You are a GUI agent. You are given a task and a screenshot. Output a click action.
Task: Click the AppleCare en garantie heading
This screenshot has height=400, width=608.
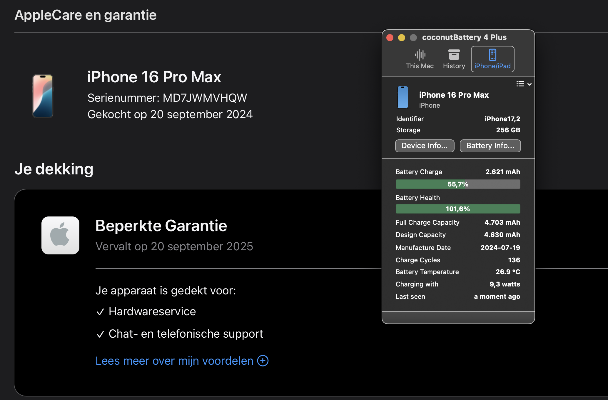pos(86,15)
